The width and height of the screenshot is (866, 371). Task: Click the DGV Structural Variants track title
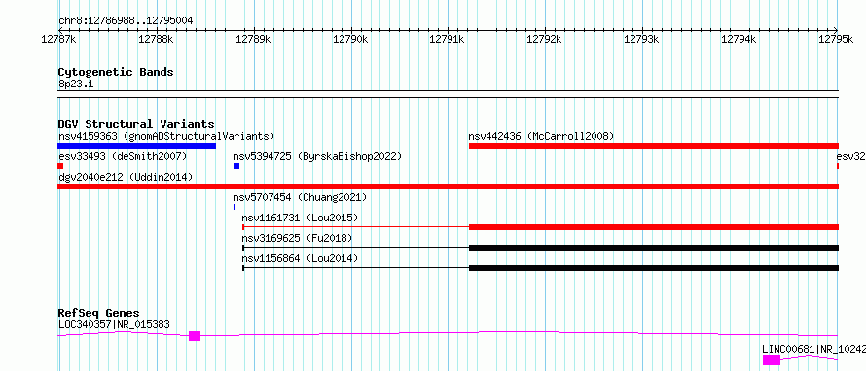136,124
